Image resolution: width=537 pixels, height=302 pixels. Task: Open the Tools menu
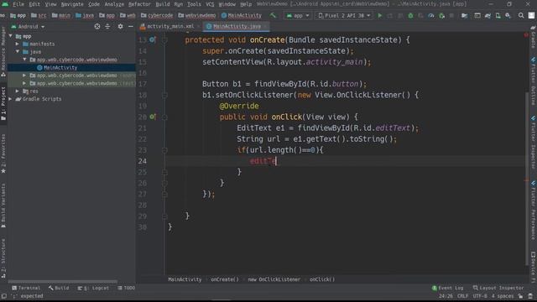194,4
